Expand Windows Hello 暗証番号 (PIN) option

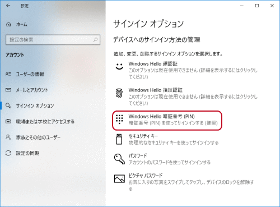click(167, 121)
